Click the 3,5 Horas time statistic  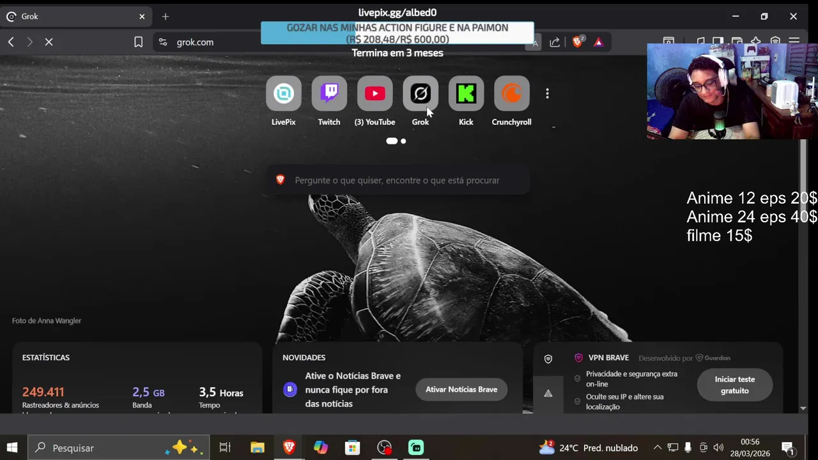[x=221, y=392]
